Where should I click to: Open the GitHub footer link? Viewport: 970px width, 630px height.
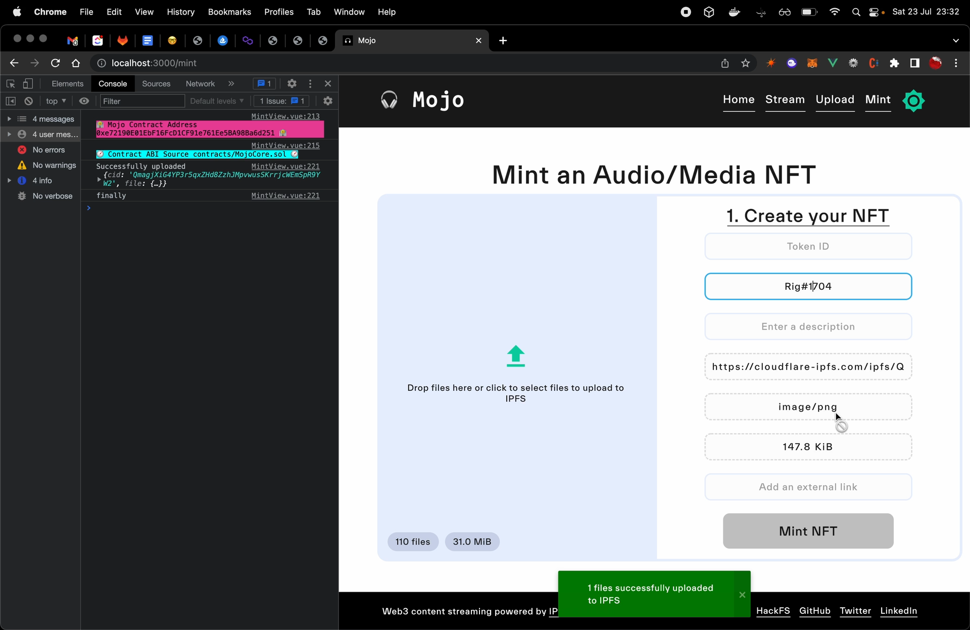click(x=814, y=611)
